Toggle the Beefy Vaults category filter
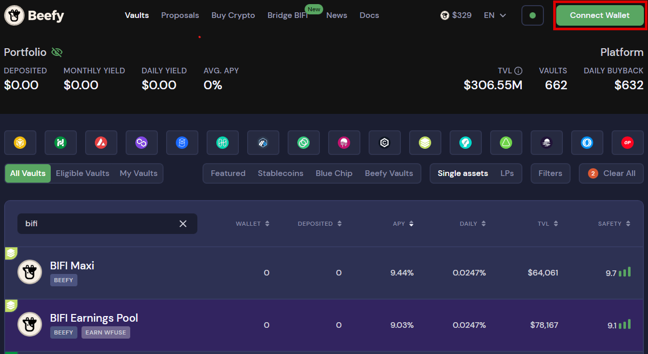This screenshot has height=354, width=648. coord(389,173)
